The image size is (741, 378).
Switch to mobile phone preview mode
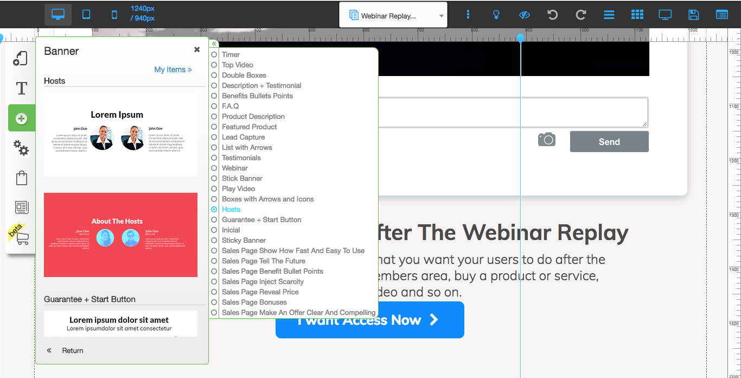coord(114,15)
